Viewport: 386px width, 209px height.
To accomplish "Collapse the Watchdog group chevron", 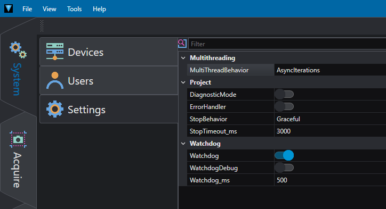I will pos(183,144).
